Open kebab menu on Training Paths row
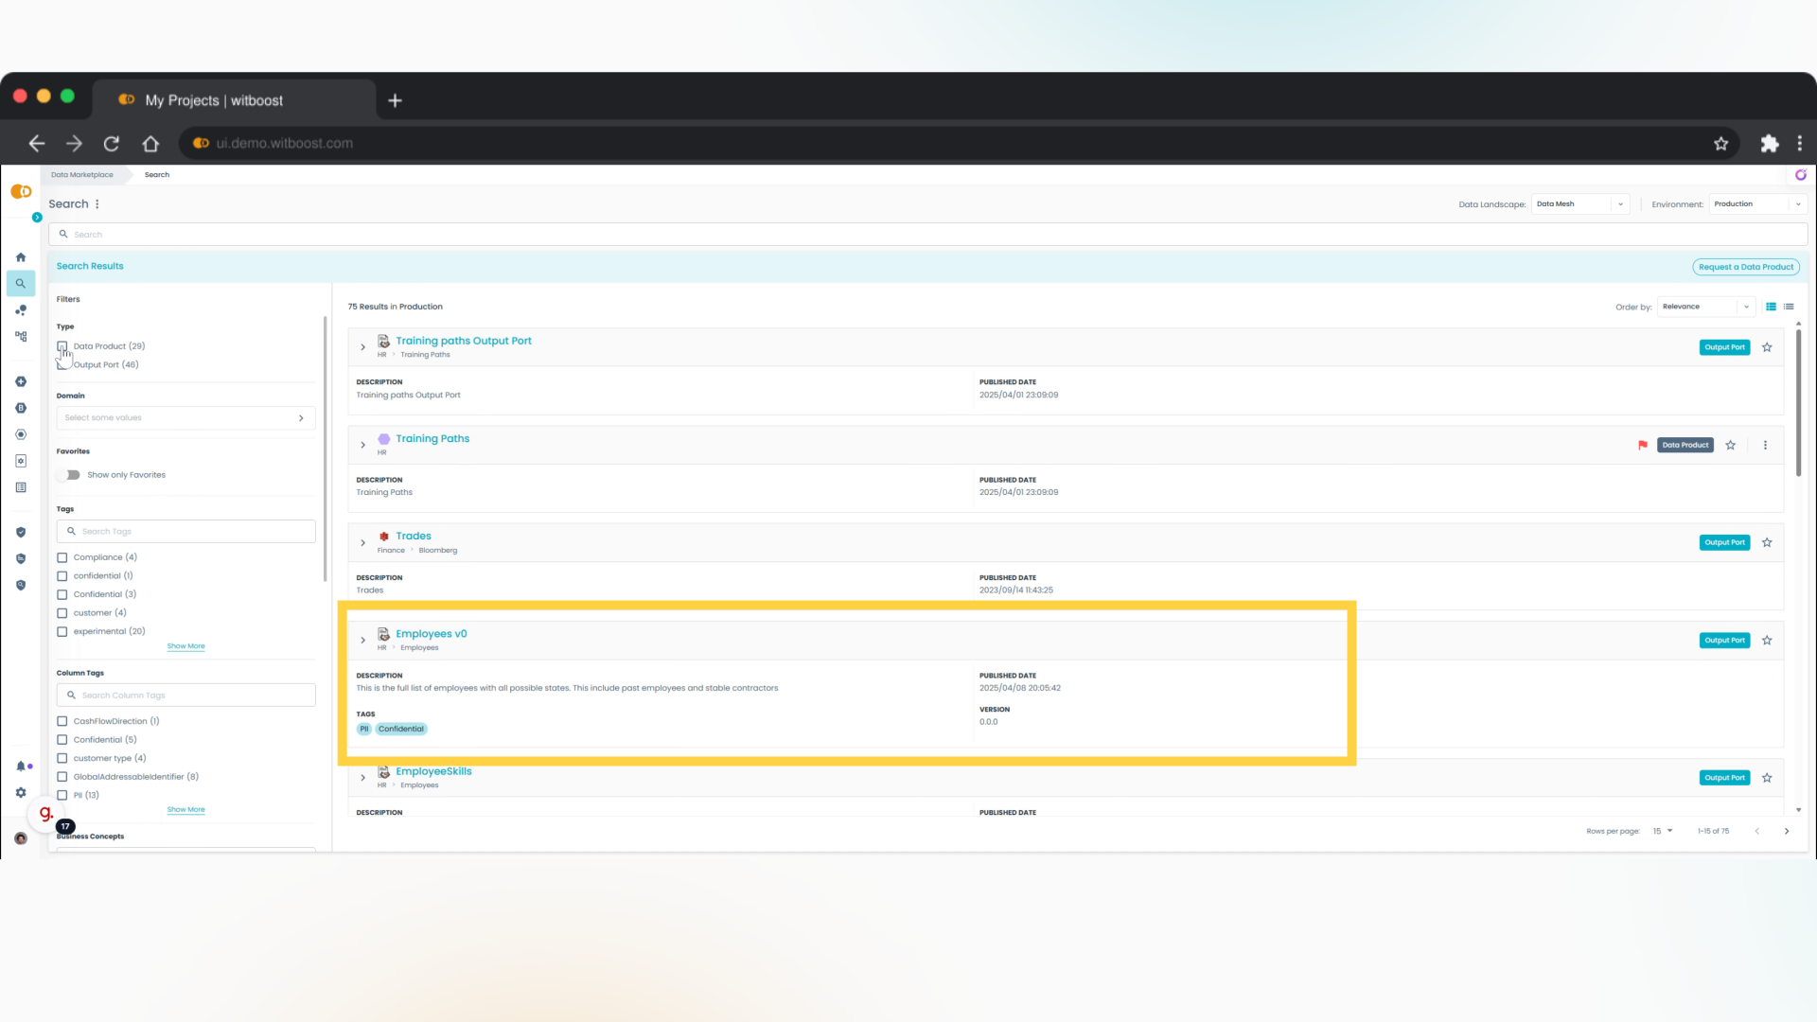Image resolution: width=1817 pixels, height=1022 pixels. tap(1765, 446)
